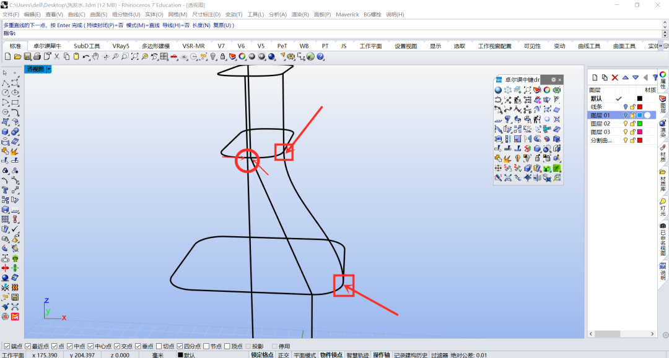This screenshot has width=669, height=358.
Task: Enable the 切点 osnap checkbox
Action: pyautogui.click(x=159, y=346)
